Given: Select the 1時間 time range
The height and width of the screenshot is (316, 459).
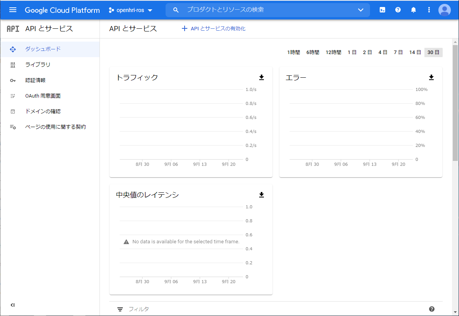Looking at the screenshot, I should [293, 52].
